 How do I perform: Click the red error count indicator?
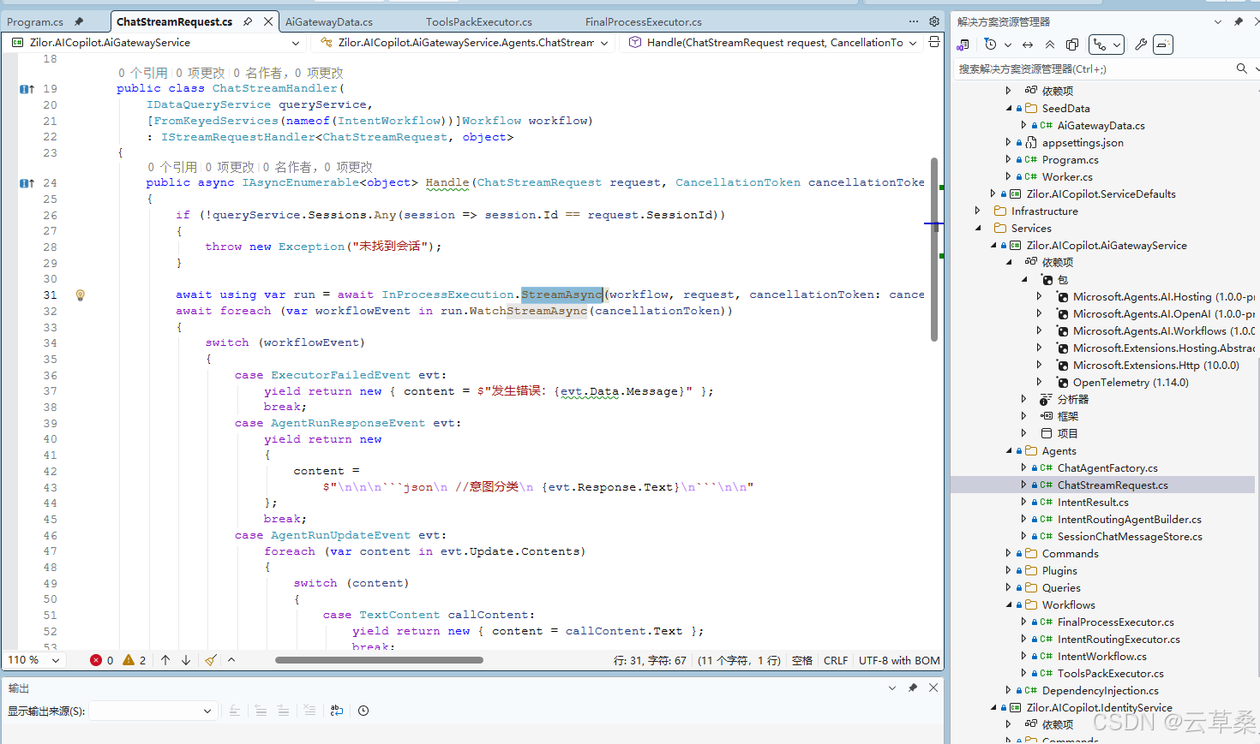pos(102,660)
